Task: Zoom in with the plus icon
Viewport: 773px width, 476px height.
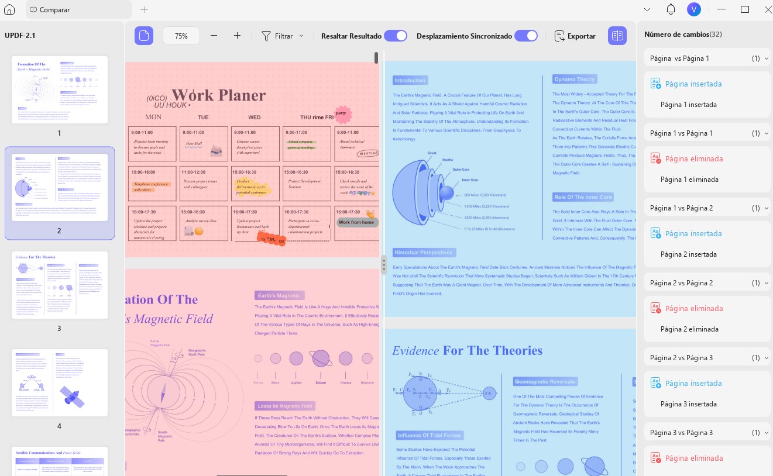Action: pyautogui.click(x=237, y=36)
